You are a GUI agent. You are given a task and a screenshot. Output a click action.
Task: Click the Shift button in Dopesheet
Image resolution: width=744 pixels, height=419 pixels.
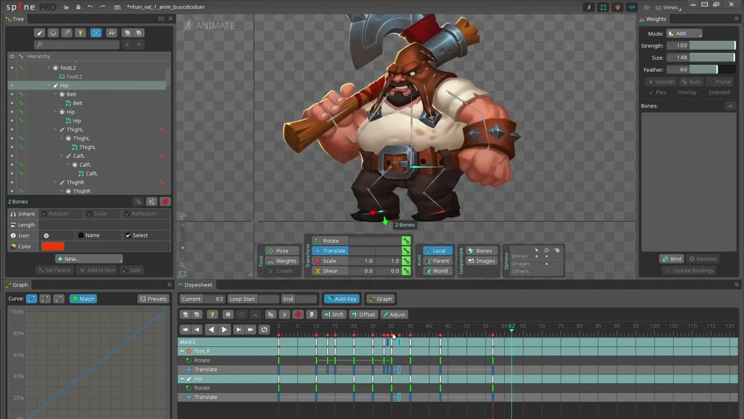point(334,314)
